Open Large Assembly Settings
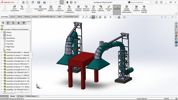 (x=144, y=9)
